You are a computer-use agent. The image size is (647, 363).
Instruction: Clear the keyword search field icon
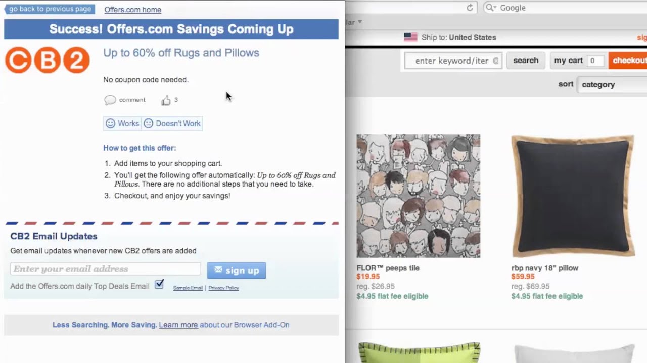point(495,60)
